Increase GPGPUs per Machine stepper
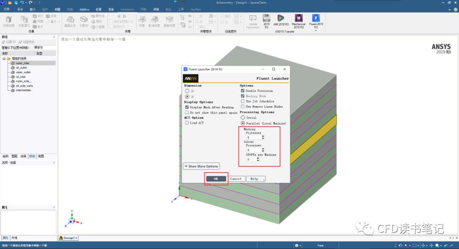 [258, 158]
